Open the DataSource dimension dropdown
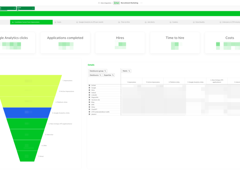This screenshot has width=240, height=171. click(x=95, y=75)
